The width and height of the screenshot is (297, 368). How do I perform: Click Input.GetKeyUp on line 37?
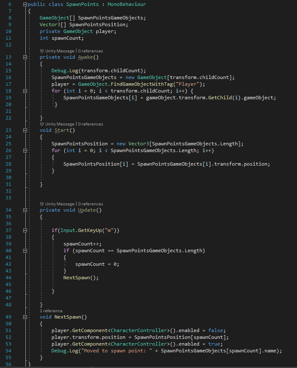pos(81,230)
